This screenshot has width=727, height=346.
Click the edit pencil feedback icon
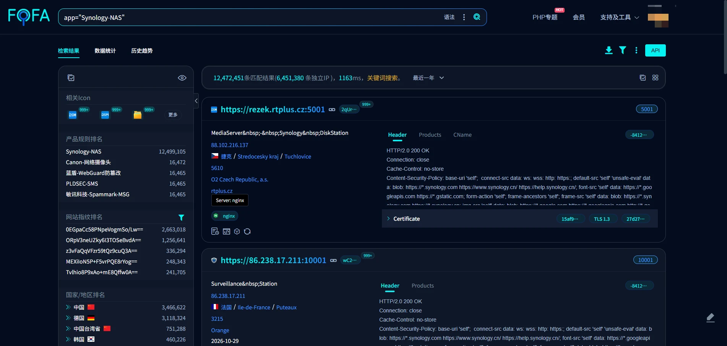coord(711,318)
